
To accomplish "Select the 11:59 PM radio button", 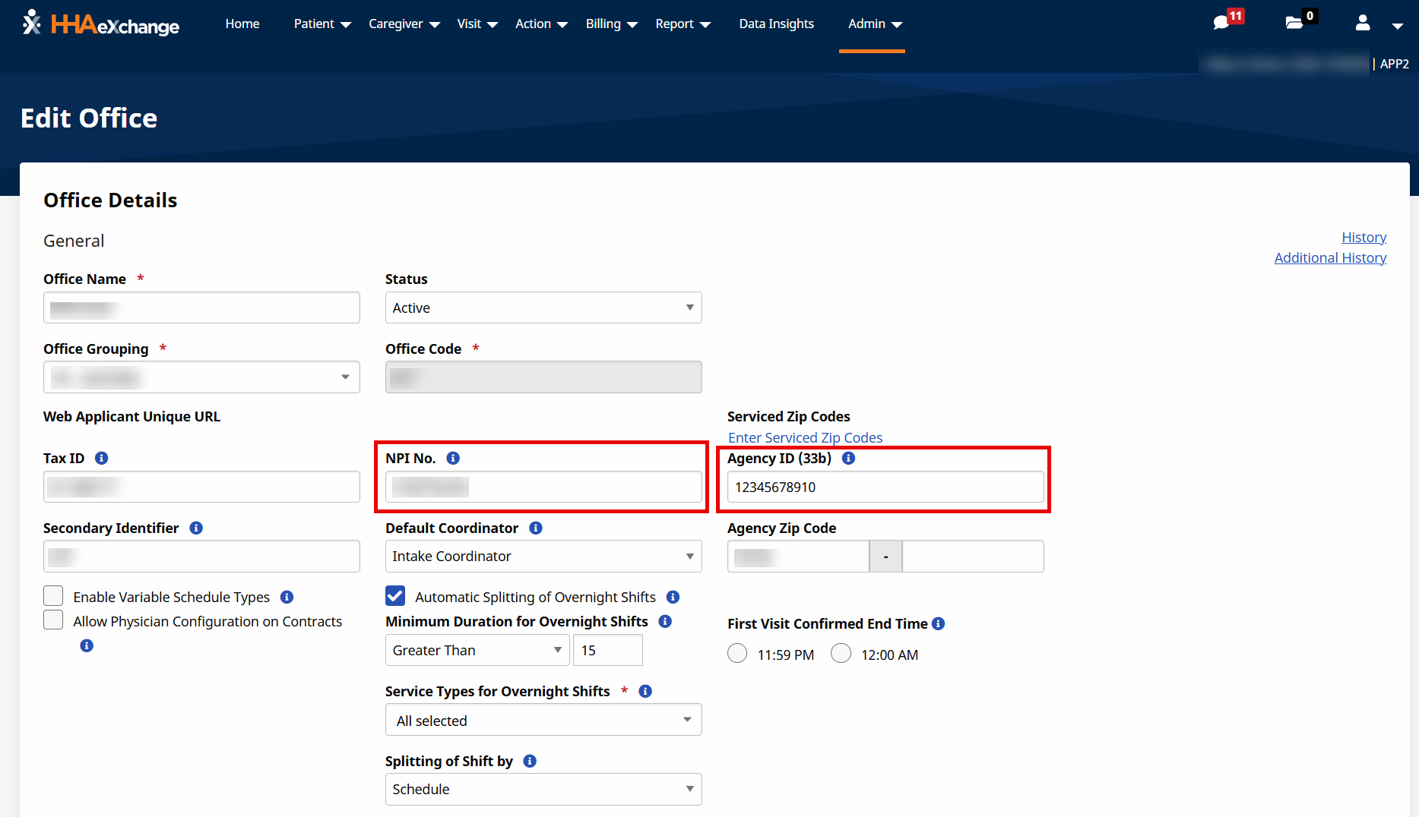I will coord(737,654).
